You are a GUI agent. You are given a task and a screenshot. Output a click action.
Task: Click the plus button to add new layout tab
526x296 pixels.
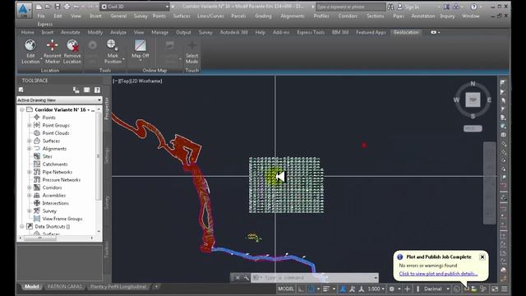(156, 287)
